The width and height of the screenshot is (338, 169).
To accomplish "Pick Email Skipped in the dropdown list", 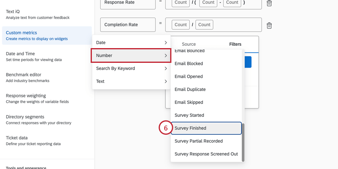I will point(206,102).
